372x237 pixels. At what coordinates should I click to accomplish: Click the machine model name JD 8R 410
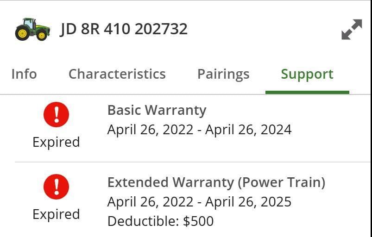95,29
